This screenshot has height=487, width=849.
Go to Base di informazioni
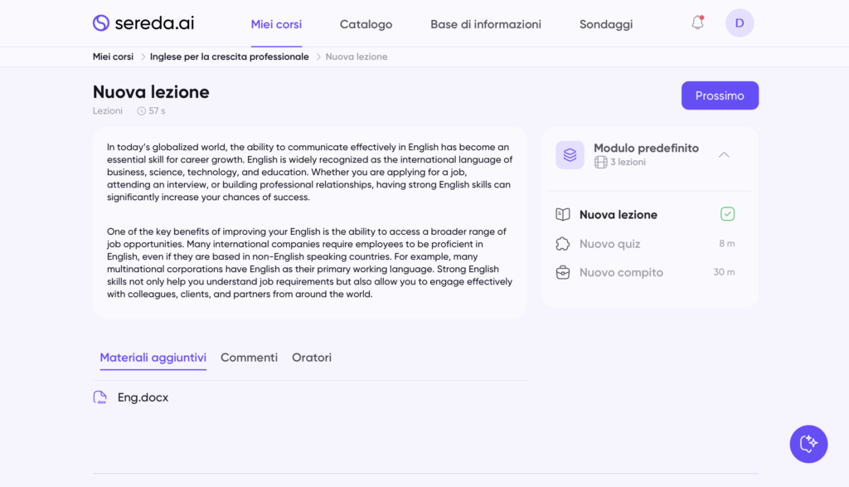click(486, 24)
